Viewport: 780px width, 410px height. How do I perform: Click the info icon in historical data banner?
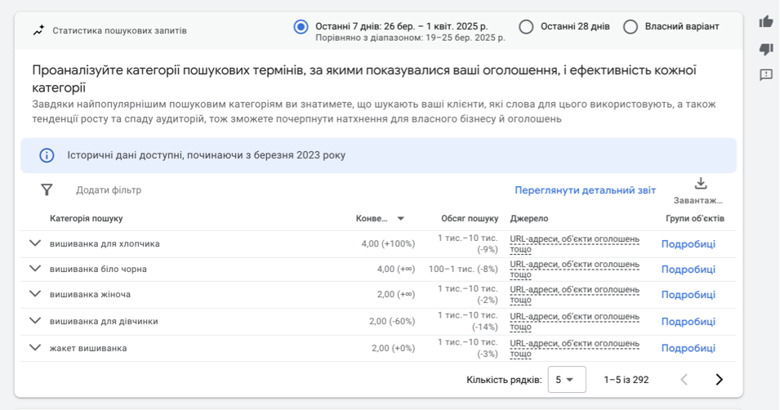pos(47,155)
